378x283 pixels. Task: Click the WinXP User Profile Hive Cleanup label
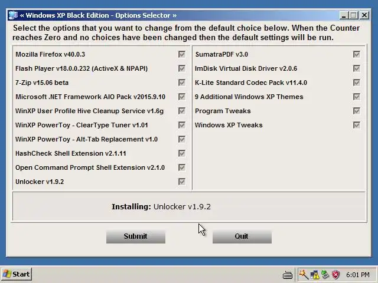(89, 111)
